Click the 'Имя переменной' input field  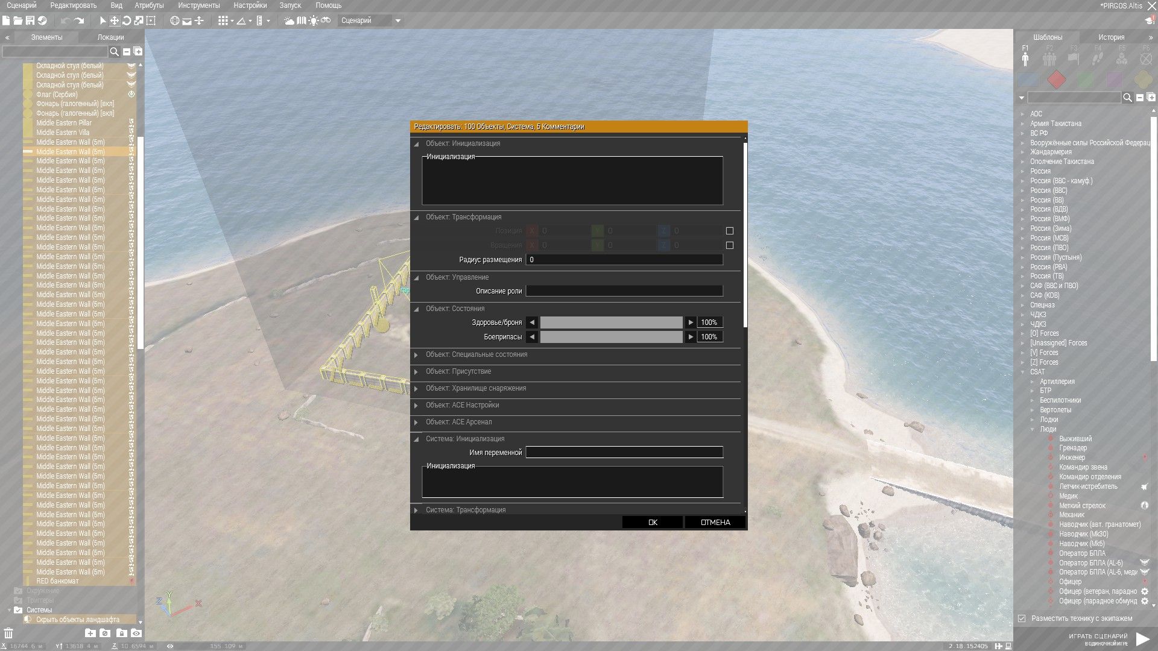click(x=624, y=452)
